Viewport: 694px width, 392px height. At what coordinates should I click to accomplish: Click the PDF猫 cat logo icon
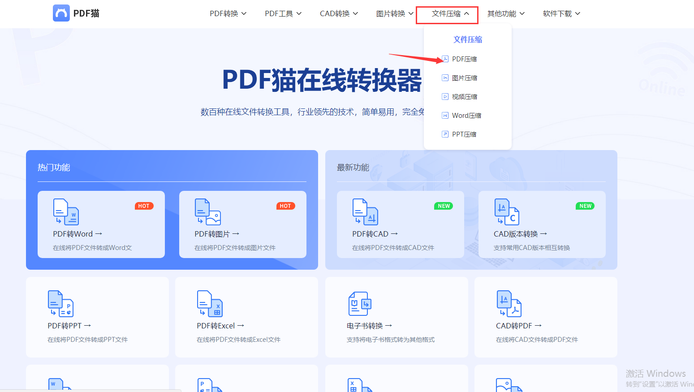click(61, 13)
